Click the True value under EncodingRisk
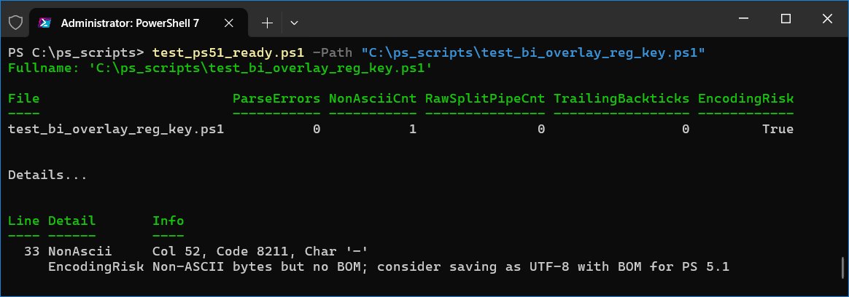The width and height of the screenshot is (849, 297). (x=778, y=129)
